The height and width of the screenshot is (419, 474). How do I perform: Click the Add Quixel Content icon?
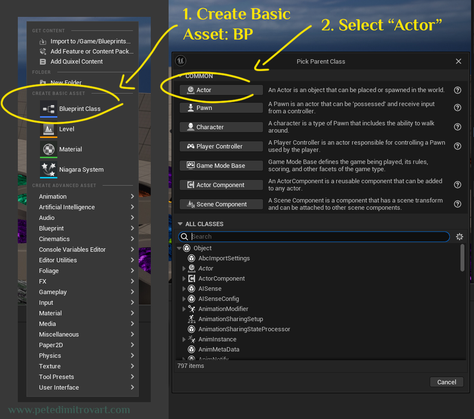pos(43,62)
